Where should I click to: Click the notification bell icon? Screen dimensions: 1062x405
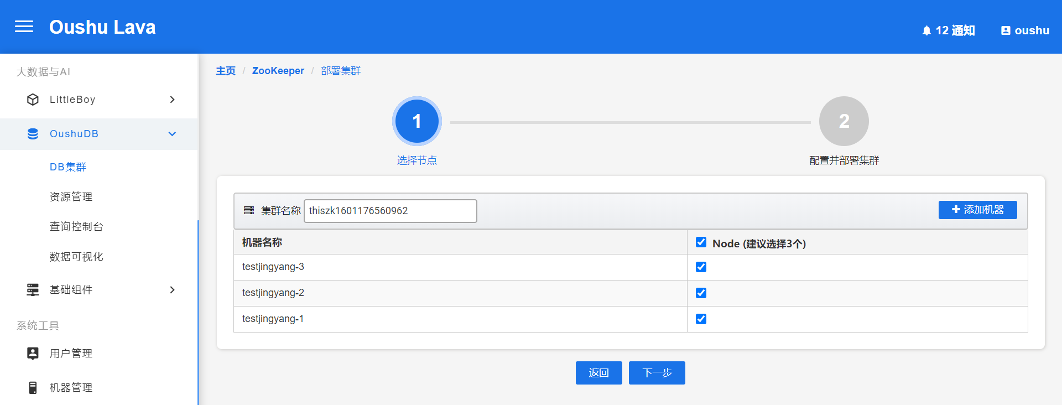coord(926,31)
